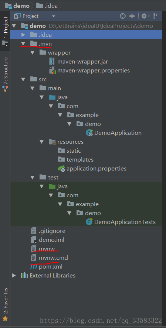The width and height of the screenshot is (166, 328).
Task: Click the templates folder icon
Action: coord(61,160)
